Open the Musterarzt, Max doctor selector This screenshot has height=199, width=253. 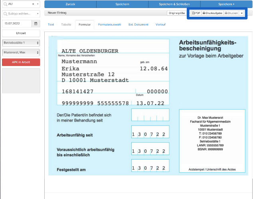click(21, 52)
